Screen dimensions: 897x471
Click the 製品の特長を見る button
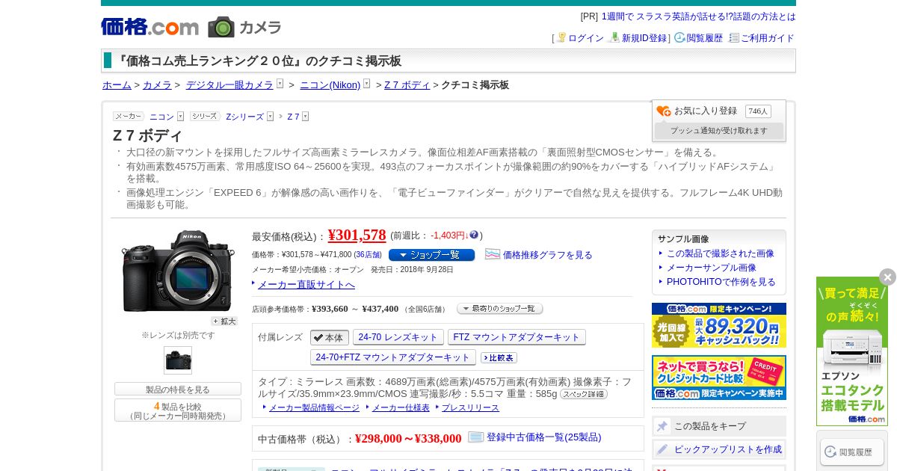tap(178, 390)
